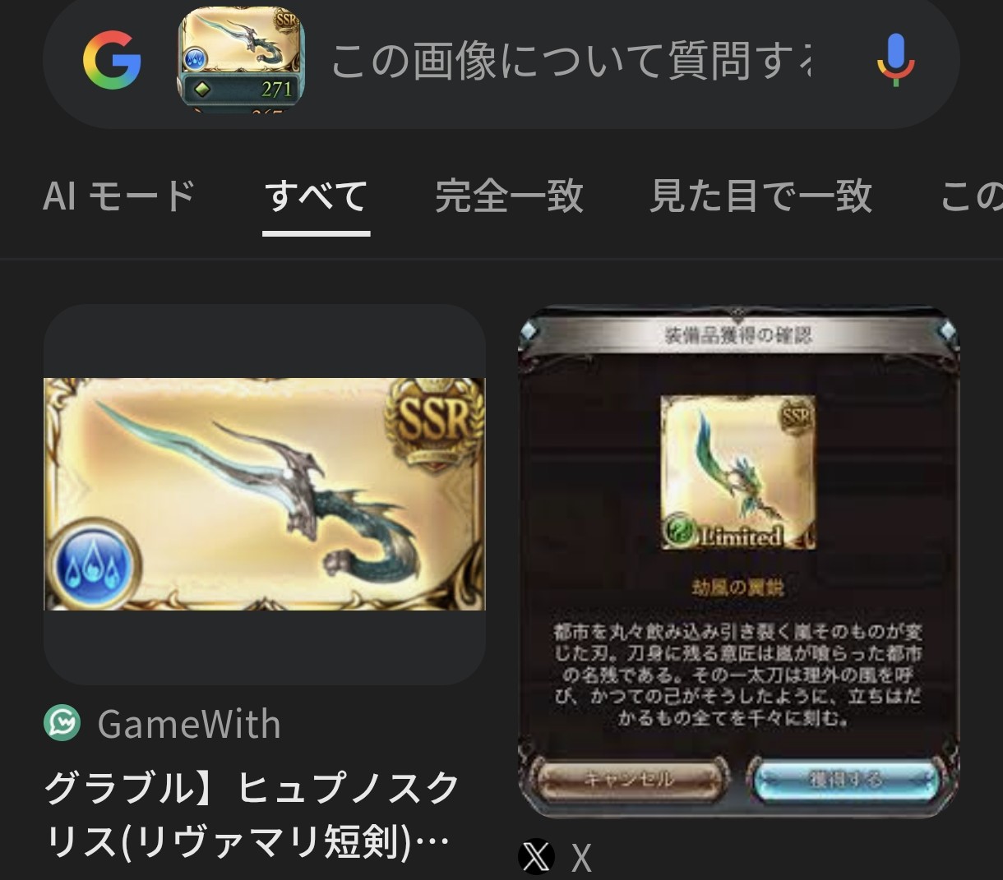Open the partially visible tab after 見た目で一致
Viewport: 1003px width, 880px height.
click(x=972, y=196)
